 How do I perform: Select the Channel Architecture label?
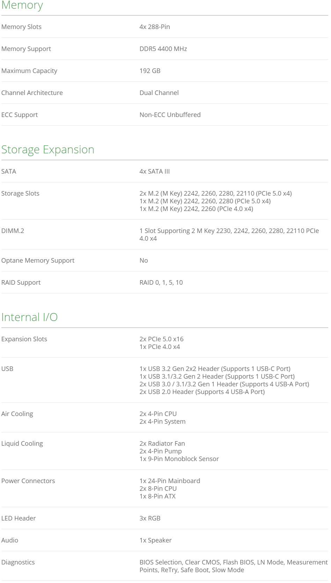32,93
